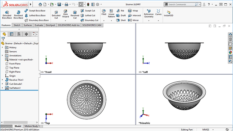Open the ConfigurationManager tab icon
Screen dimensions: 233x131
click(x=19, y=34)
